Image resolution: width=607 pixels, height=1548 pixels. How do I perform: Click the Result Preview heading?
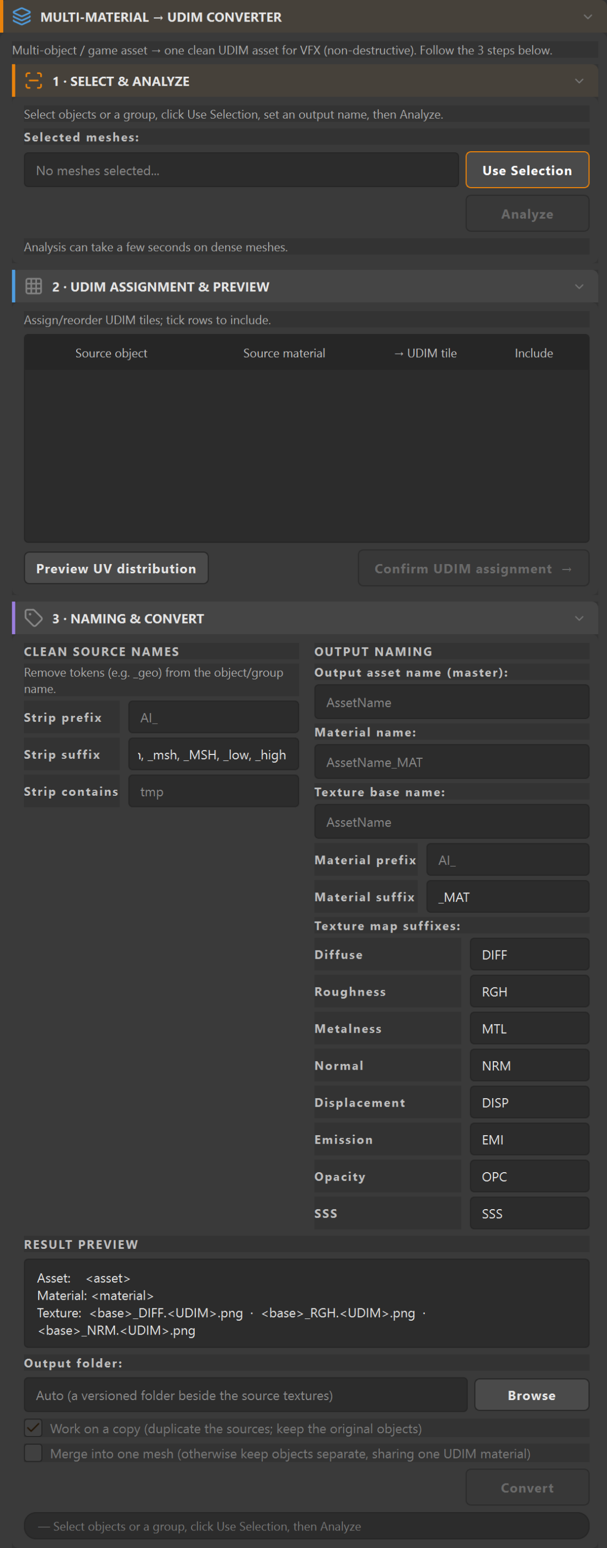(81, 1244)
